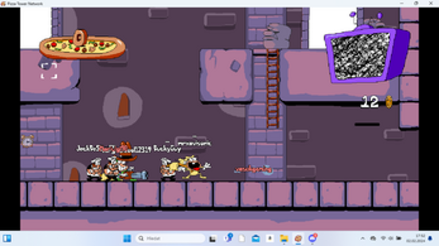This screenshot has width=439, height=246.
Task: Click the golden collectible icon next to 12
Action: click(389, 102)
